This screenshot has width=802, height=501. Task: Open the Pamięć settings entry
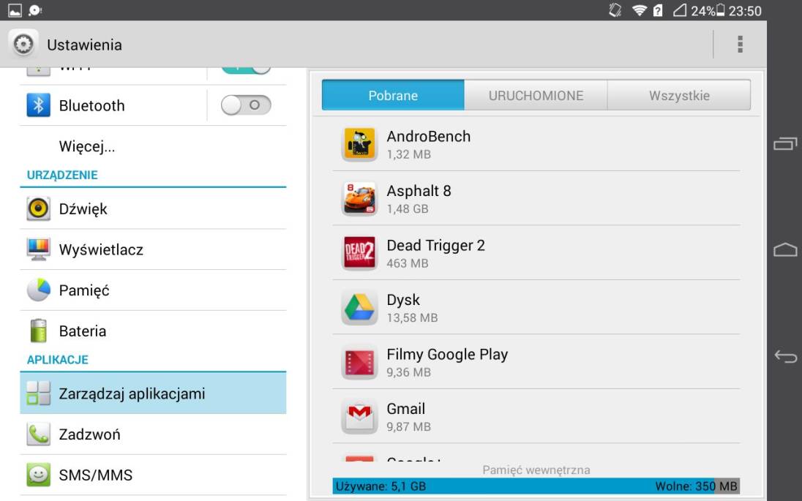153,290
